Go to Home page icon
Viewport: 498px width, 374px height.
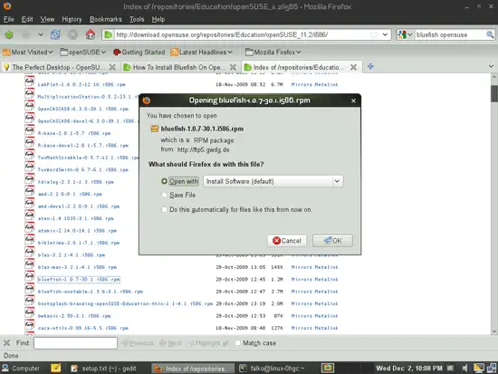(91, 34)
